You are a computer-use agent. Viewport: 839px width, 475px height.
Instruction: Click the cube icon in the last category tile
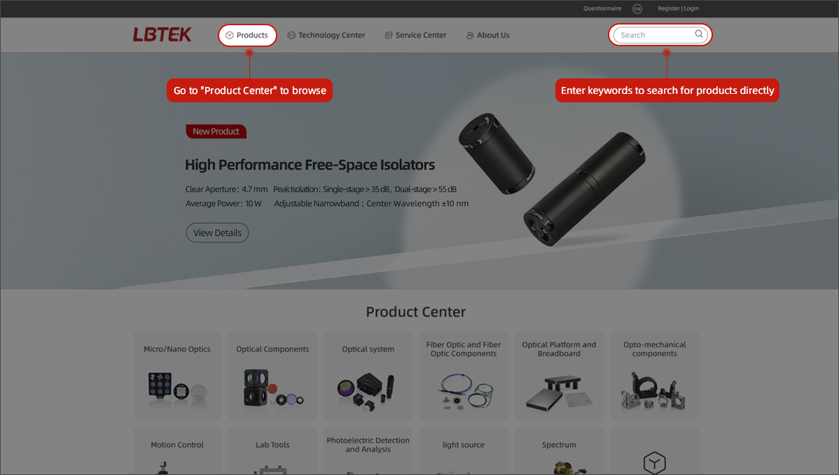pyautogui.click(x=654, y=462)
